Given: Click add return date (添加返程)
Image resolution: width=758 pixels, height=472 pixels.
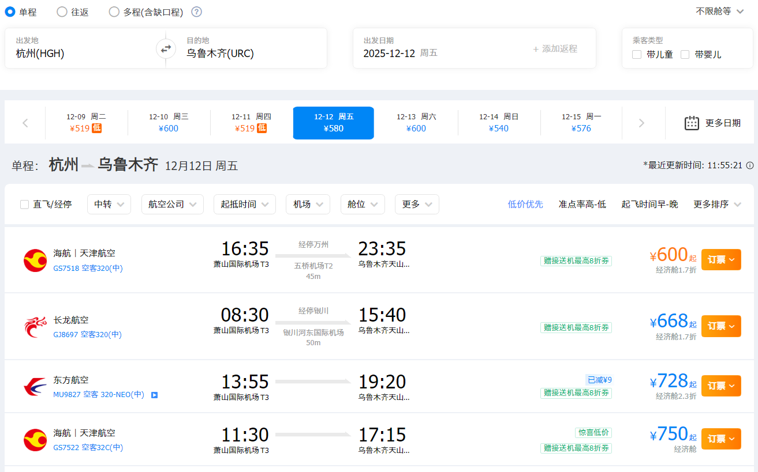Looking at the screenshot, I should pos(555,49).
